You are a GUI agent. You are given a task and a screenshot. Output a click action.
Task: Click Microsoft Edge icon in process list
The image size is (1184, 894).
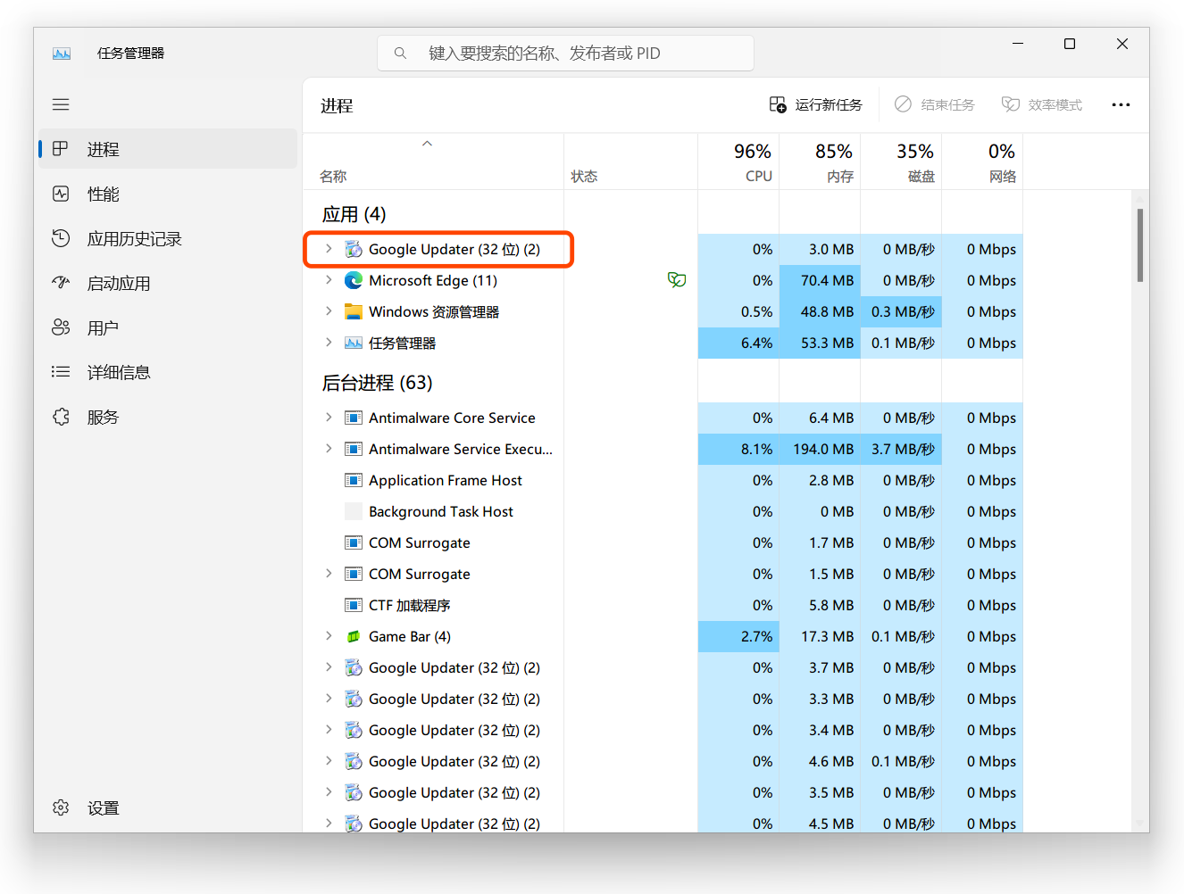point(354,280)
